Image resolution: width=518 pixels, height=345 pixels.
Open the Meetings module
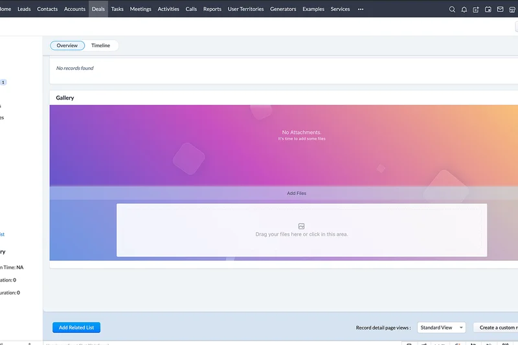[x=141, y=9]
